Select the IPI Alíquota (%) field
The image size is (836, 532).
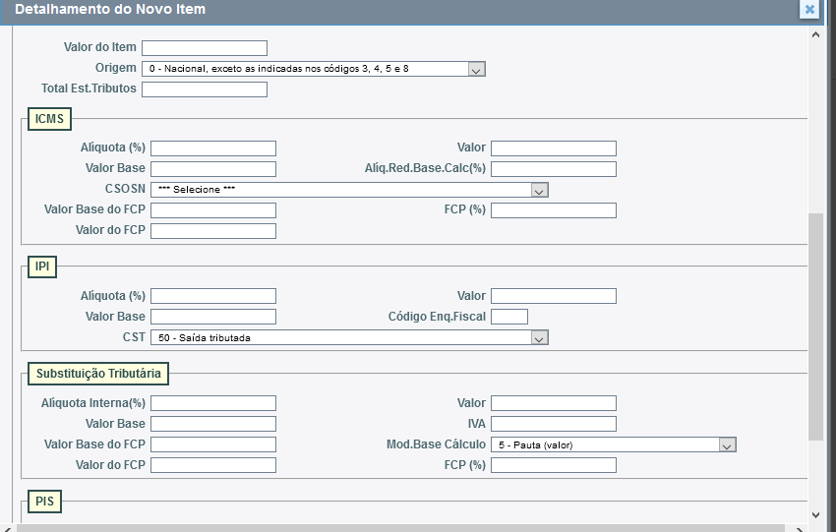pos(213,296)
